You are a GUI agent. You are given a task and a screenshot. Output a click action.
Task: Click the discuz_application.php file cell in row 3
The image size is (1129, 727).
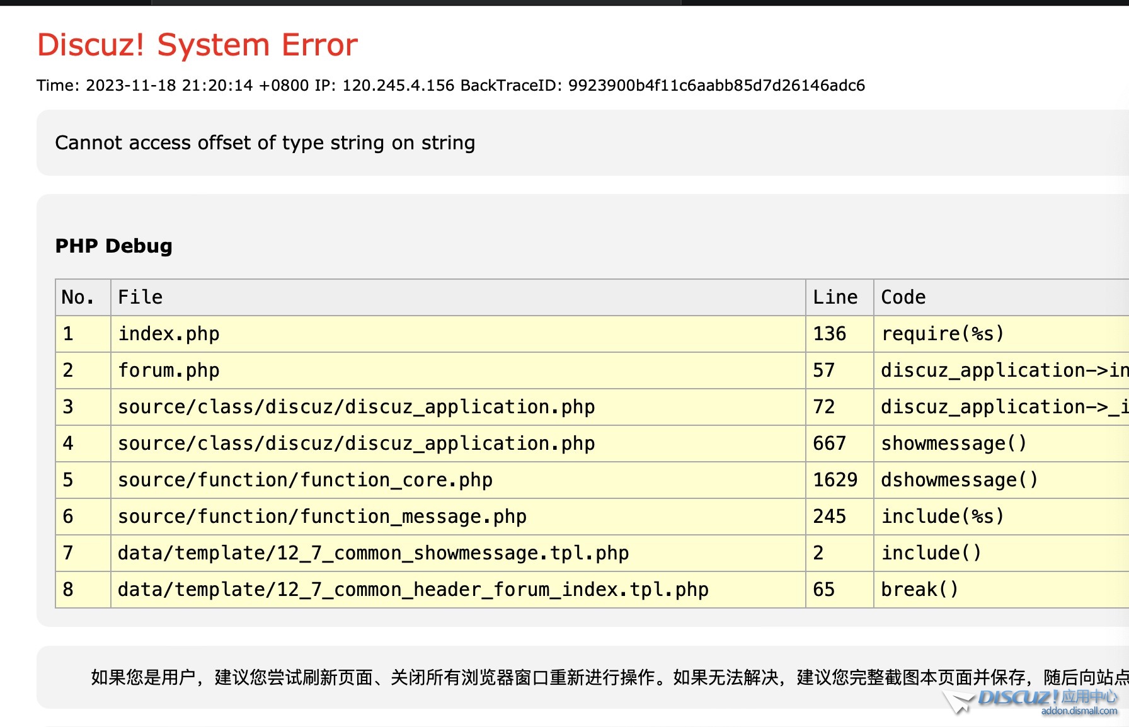point(458,407)
